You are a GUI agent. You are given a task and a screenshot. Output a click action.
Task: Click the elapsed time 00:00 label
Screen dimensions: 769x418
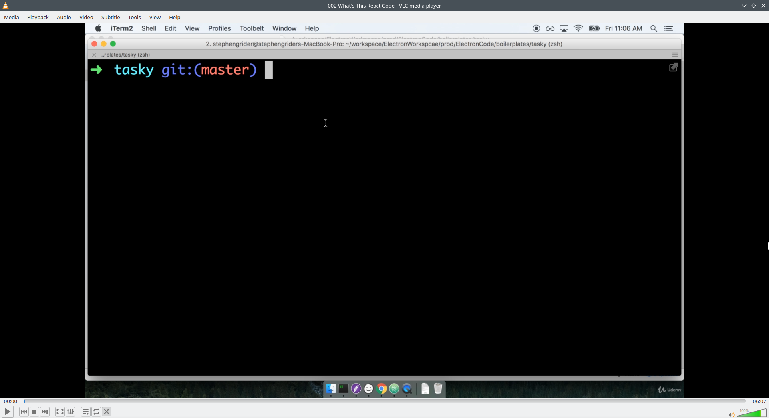click(11, 401)
